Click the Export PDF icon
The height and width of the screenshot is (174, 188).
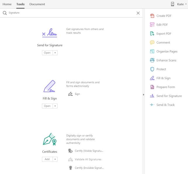pyautogui.click(x=152, y=33)
